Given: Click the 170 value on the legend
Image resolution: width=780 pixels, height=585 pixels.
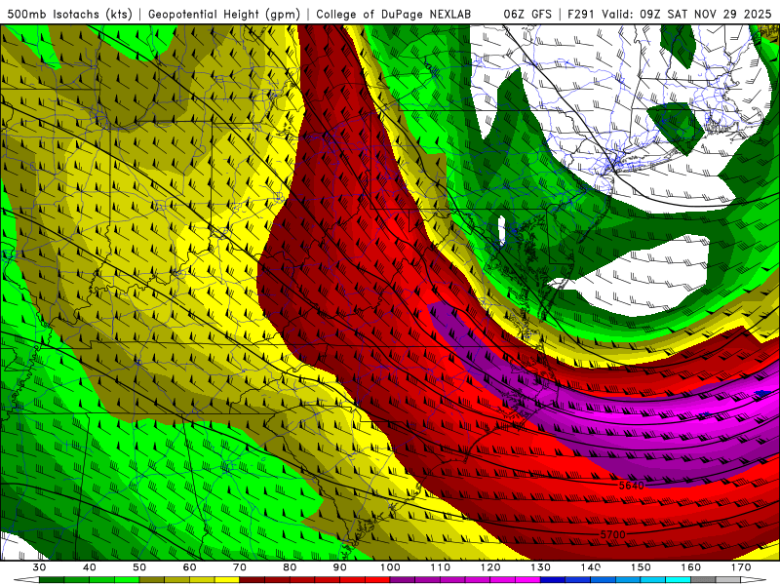Looking at the screenshot, I should click(741, 567).
